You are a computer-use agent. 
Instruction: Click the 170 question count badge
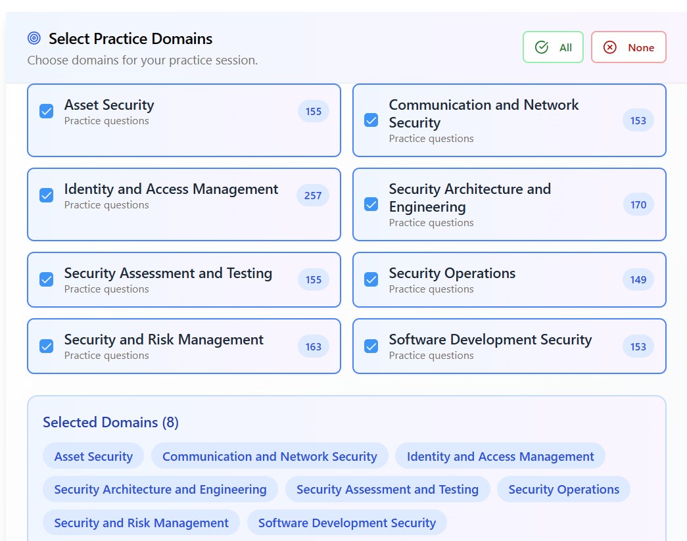(x=638, y=204)
